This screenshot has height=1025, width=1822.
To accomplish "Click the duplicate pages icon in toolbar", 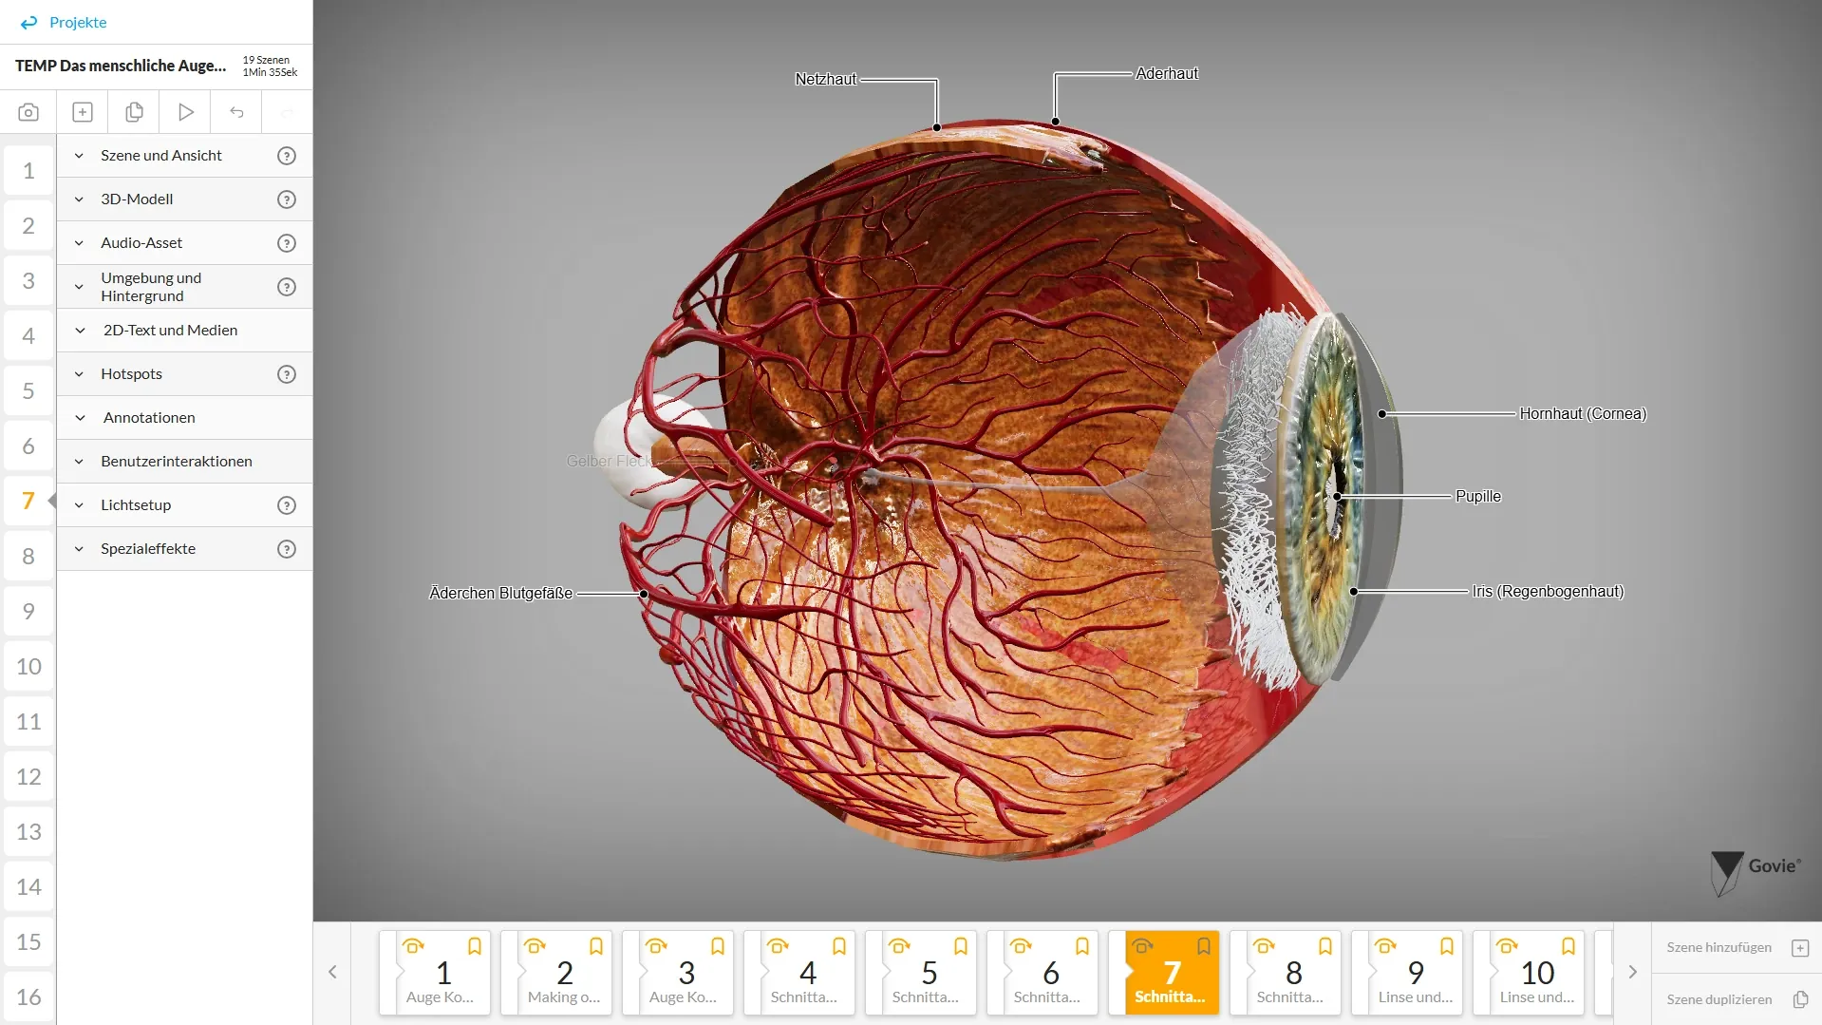I will click(x=134, y=112).
